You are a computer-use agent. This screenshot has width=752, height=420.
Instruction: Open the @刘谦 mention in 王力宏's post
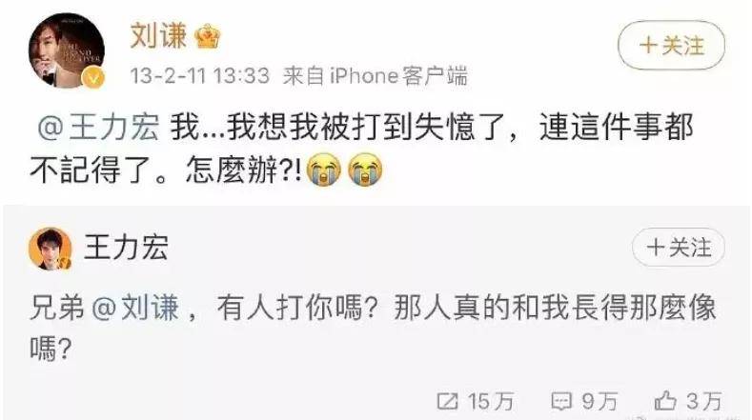(x=135, y=308)
